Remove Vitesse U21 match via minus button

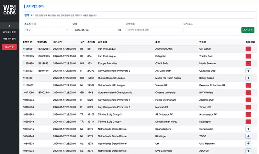248,85
